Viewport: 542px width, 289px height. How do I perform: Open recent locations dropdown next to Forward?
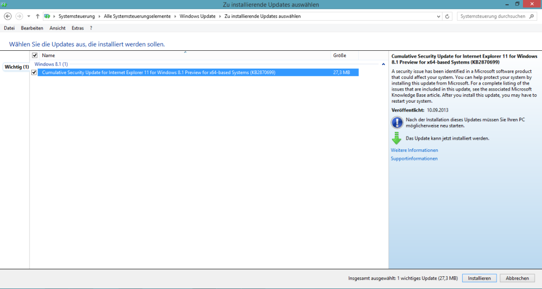coord(29,16)
